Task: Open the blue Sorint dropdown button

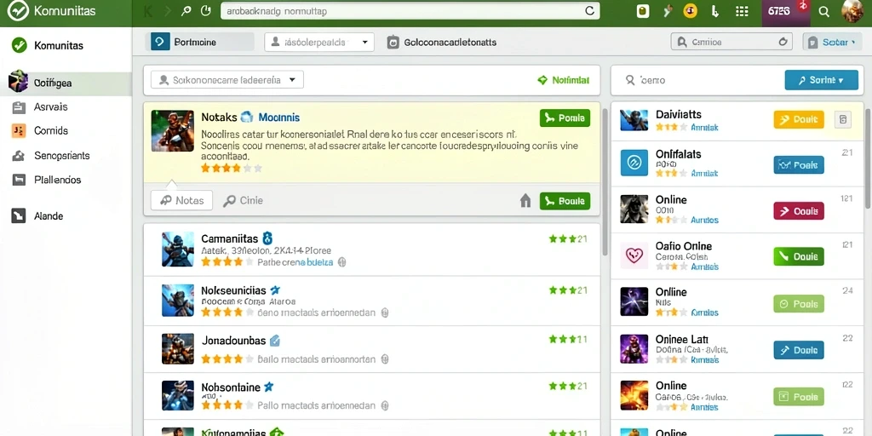Action: pyautogui.click(x=821, y=80)
